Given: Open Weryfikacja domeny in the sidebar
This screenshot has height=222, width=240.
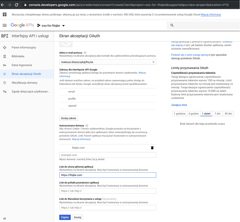Looking at the screenshot, I should (x=24, y=83).
